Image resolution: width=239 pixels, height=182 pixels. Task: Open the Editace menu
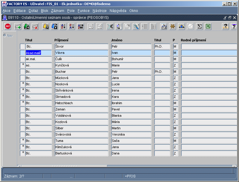tap(19, 11)
